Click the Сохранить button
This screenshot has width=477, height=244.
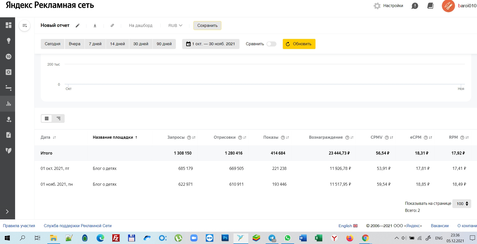click(x=207, y=25)
